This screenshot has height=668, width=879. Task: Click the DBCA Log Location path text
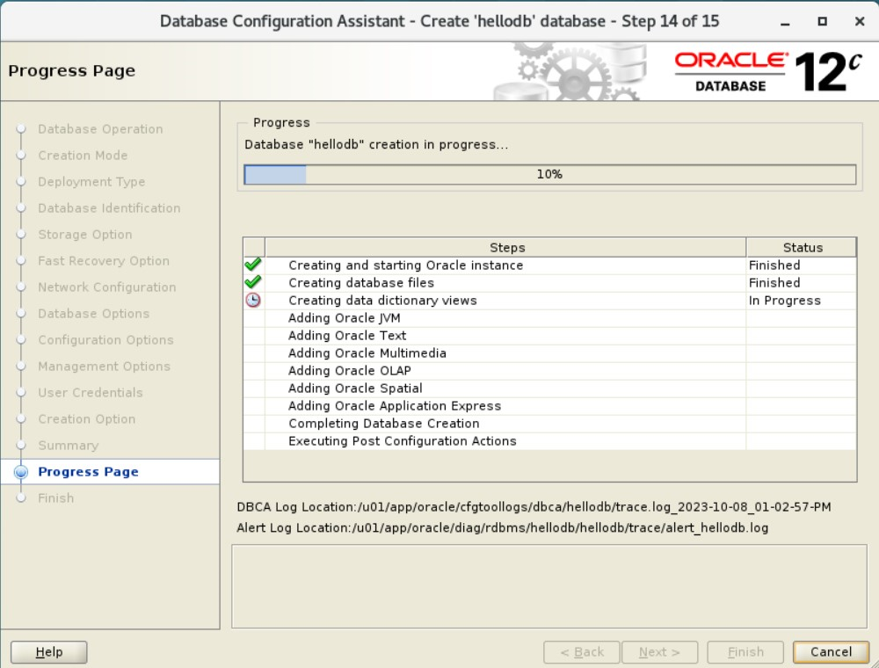(534, 506)
